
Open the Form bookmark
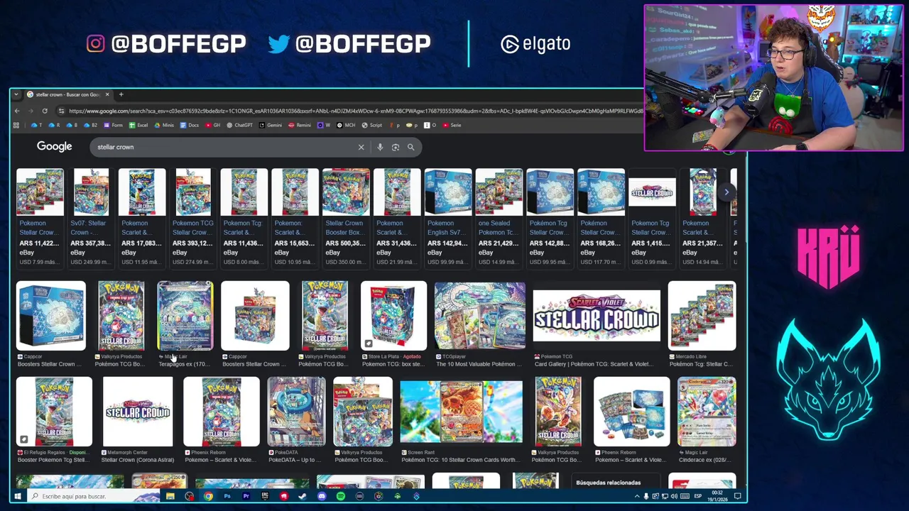[x=112, y=125]
